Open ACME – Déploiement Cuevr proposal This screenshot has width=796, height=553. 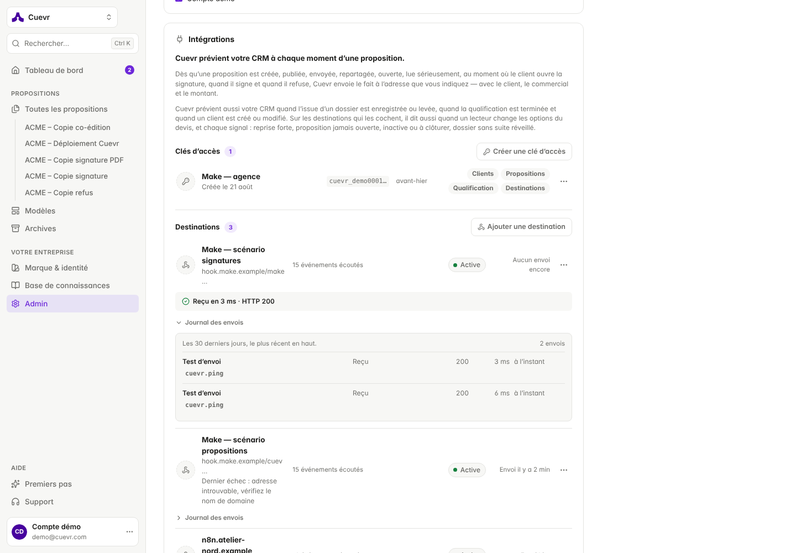pyautogui.click(x=72, y=143)
